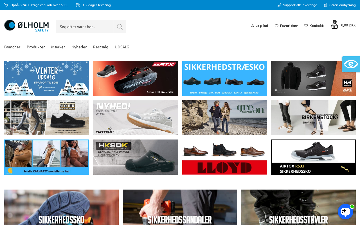This screenshot has width=360, height=225.
Task: Click the Gratis ombytning link
Action: pyautogui.click(x=343, y=5)
